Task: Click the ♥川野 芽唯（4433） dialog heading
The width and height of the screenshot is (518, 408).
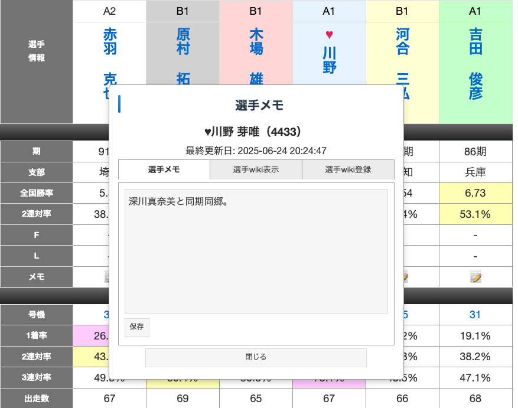Action: 256,132
